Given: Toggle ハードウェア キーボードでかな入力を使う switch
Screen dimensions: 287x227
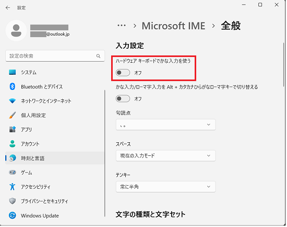Looking at the screenshot, I should (123, 73).
